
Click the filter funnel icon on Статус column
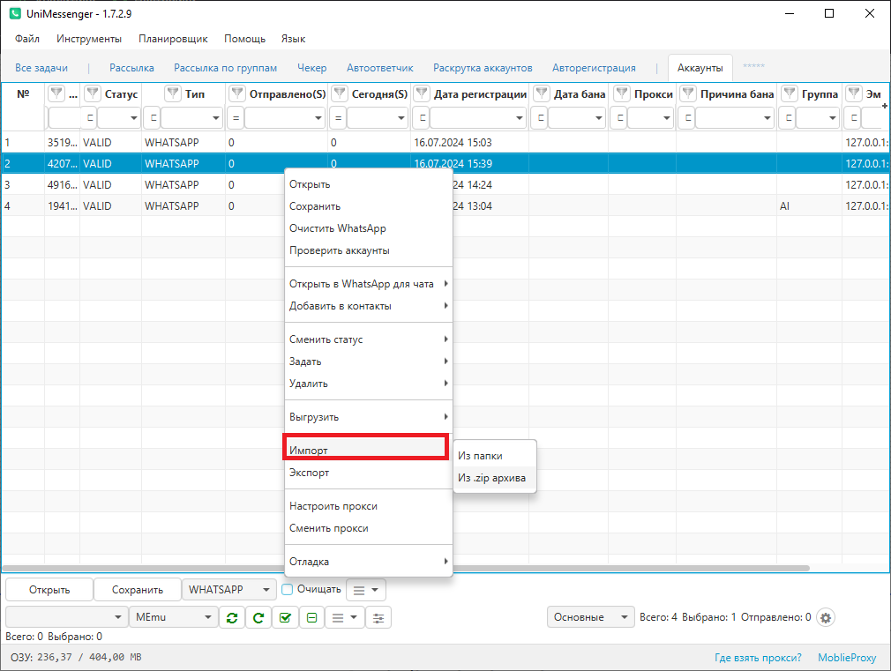click(x=93, y=94)
